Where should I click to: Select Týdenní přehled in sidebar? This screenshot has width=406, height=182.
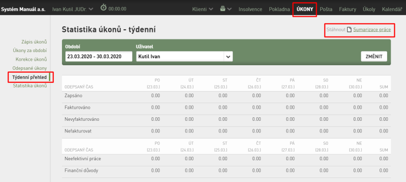pyautogui.click(x=29, y=77)
